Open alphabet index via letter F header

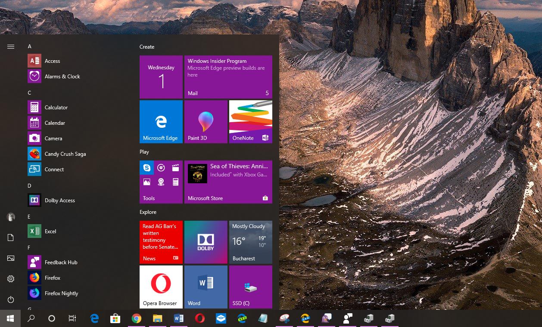point(29,248)
